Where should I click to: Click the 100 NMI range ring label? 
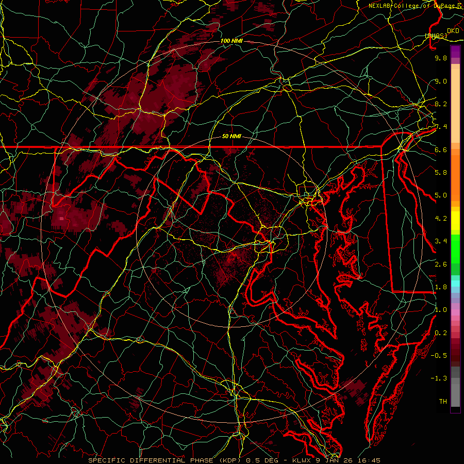(231, 41)
